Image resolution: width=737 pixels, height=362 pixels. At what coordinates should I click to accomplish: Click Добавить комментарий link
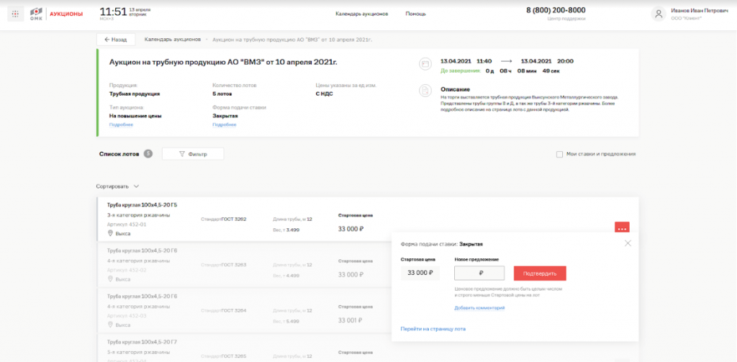(x=479, y=308)
